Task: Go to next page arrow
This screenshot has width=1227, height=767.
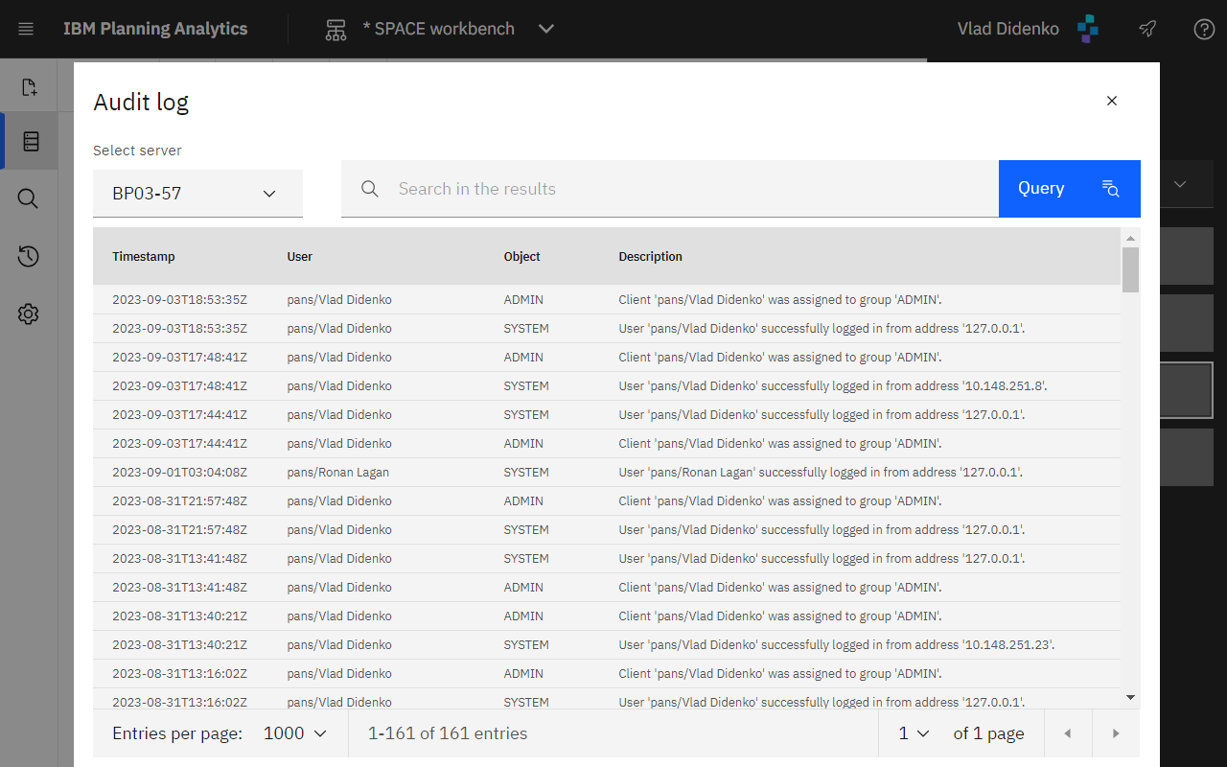Action: [1116, 733]
